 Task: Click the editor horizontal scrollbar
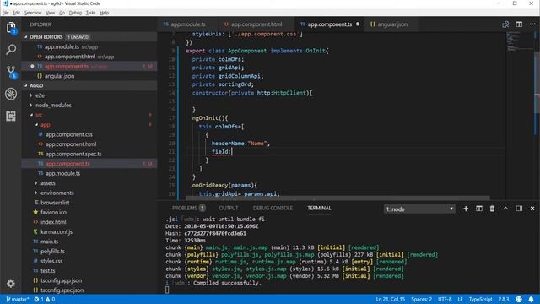(x=337, y=198)
